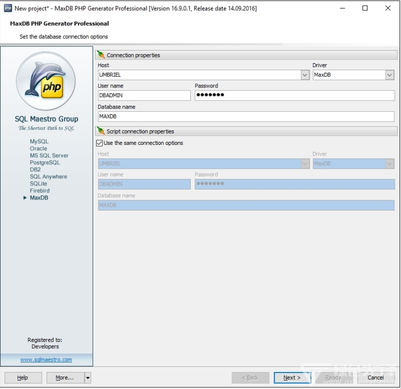Focus the Password field in Connection properties
Image resolution: width=401 pixels, height=389 pixels.
[295, 95]
